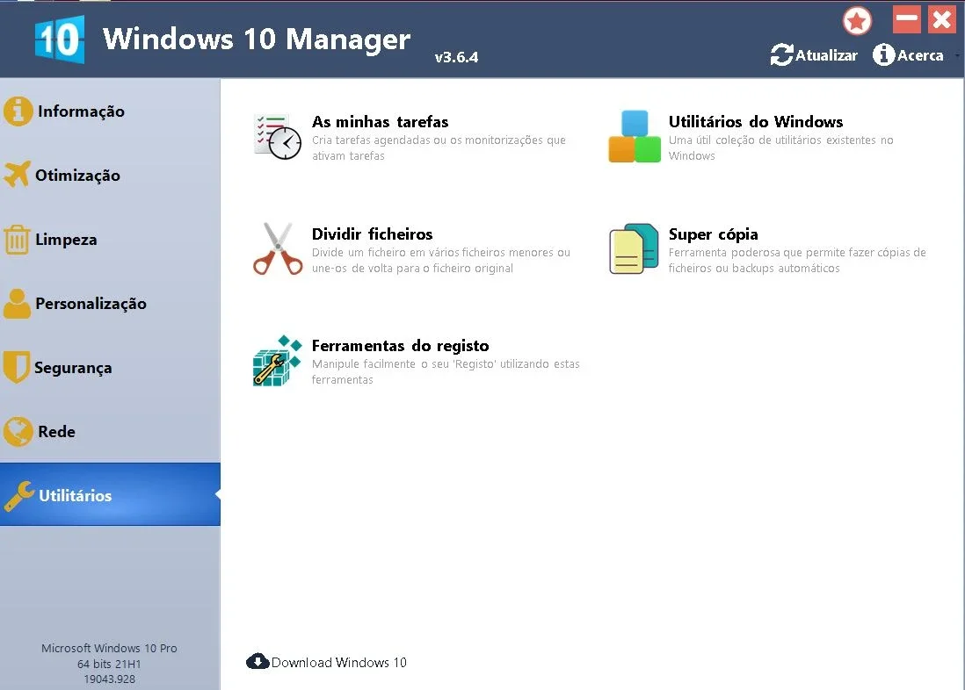Select the Utilitários section label
The width and height of the screenshot is (965, 690).
coord(75,496)
